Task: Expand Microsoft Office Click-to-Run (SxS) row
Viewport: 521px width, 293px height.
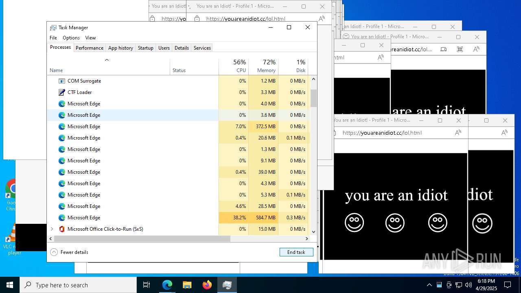Action: pyautogui.click(x=52, y=229)
